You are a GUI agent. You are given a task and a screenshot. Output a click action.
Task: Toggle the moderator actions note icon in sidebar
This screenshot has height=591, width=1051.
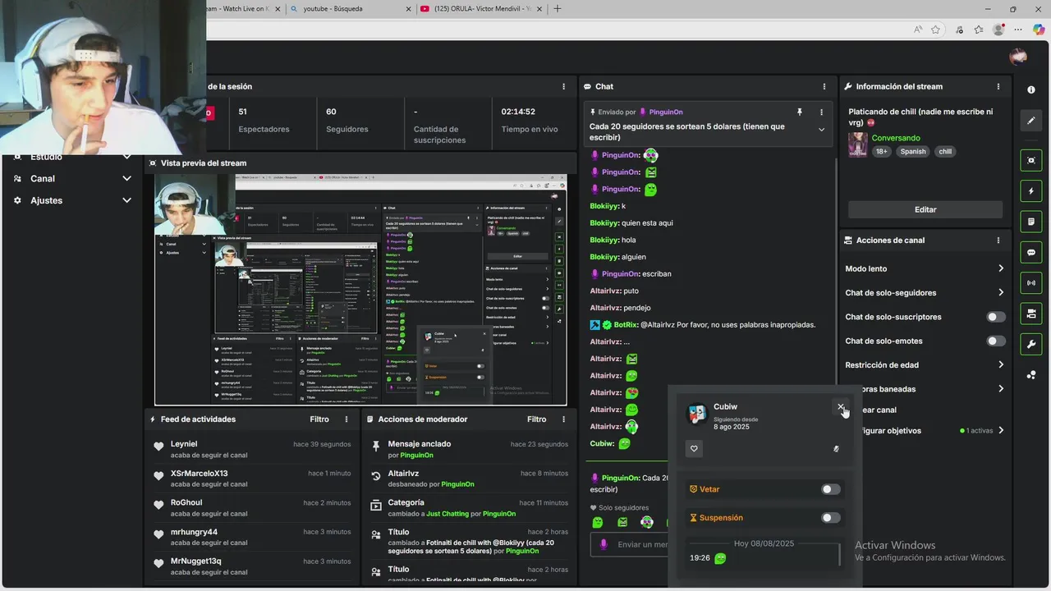1031,222
